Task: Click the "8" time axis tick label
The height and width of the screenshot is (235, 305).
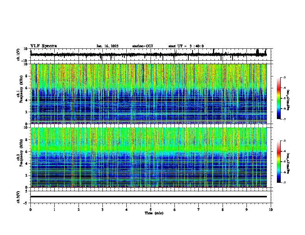Action: click(x=223, y=210)
